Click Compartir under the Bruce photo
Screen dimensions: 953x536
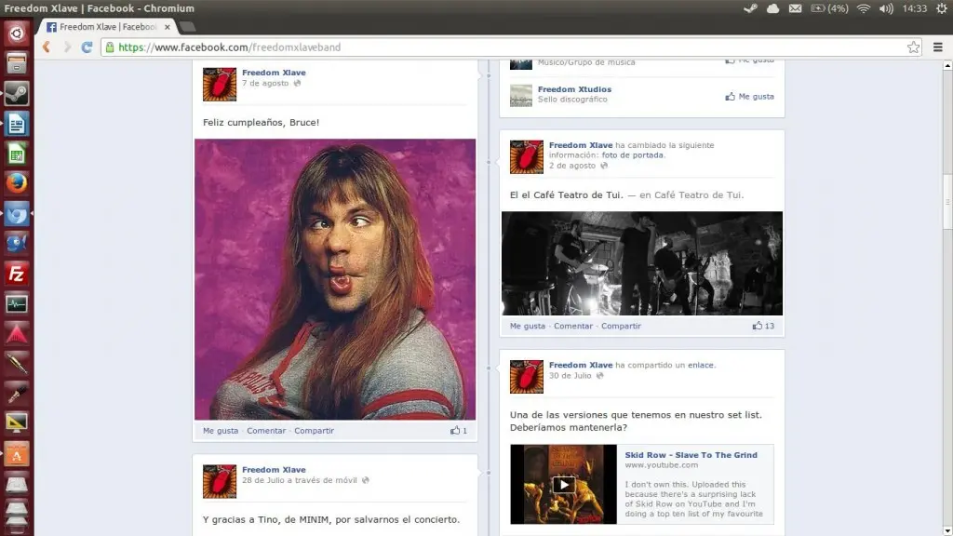click(315, 431)
